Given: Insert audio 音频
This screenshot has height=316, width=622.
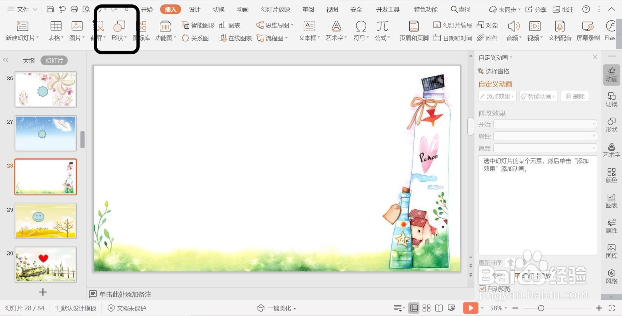Looking at the screenshot, I should (514, 31).
